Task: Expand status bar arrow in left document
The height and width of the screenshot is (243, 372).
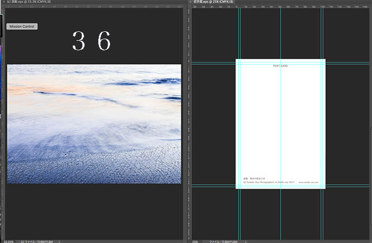Action: (x=59, y=241)
